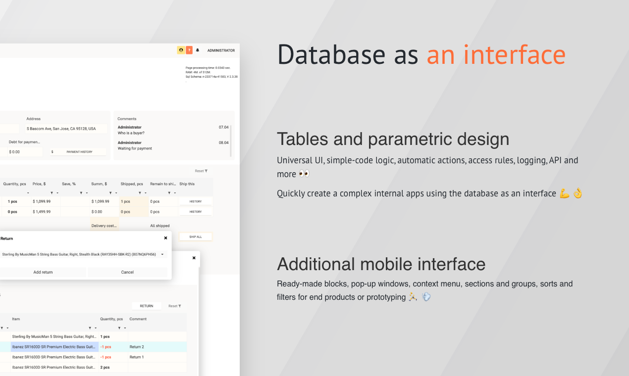The image size is (629, 376).
Task: Click the comment Who is a buyer?
Action: tap(131, 133)
